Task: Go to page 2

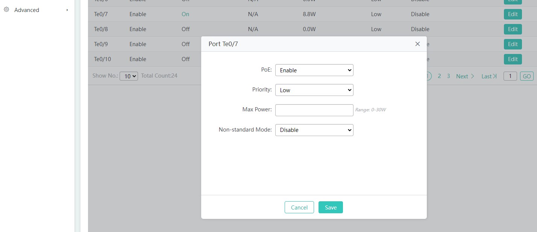Action: [439, 76]
